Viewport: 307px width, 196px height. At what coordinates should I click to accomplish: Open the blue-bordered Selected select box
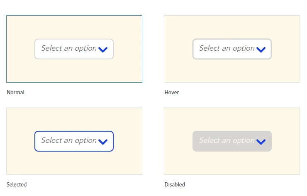point(74,141)
